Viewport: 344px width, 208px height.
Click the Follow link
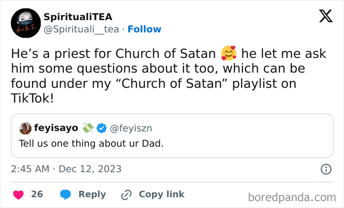[144, 29]
